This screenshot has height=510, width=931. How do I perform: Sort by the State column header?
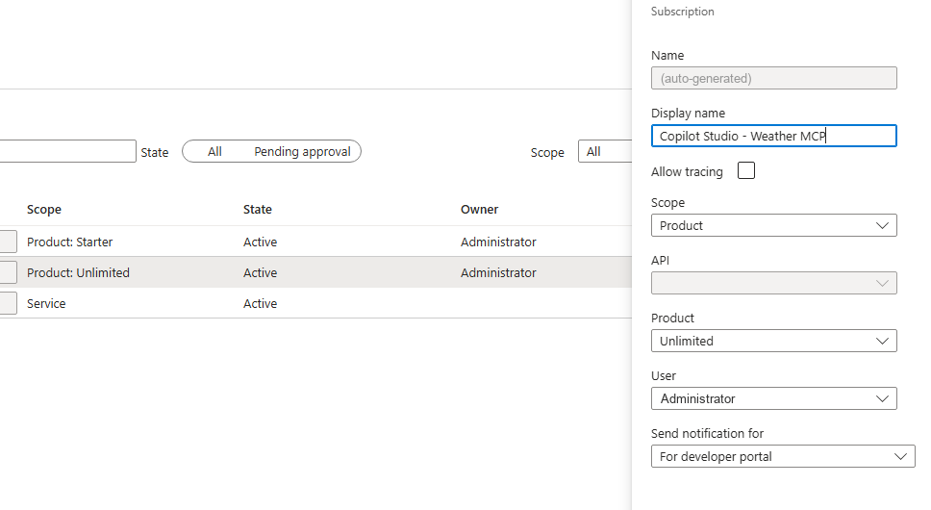258,210
